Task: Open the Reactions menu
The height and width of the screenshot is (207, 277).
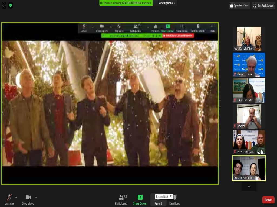Action: click(174, 200)
